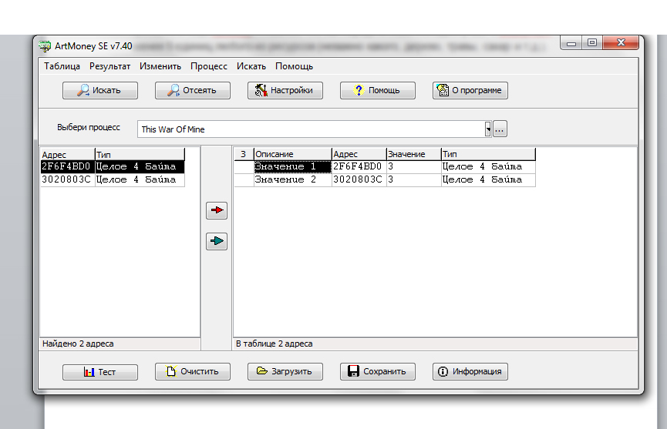Open the Результат menu
Screen dimensions: 667x429
click(109, 66)
